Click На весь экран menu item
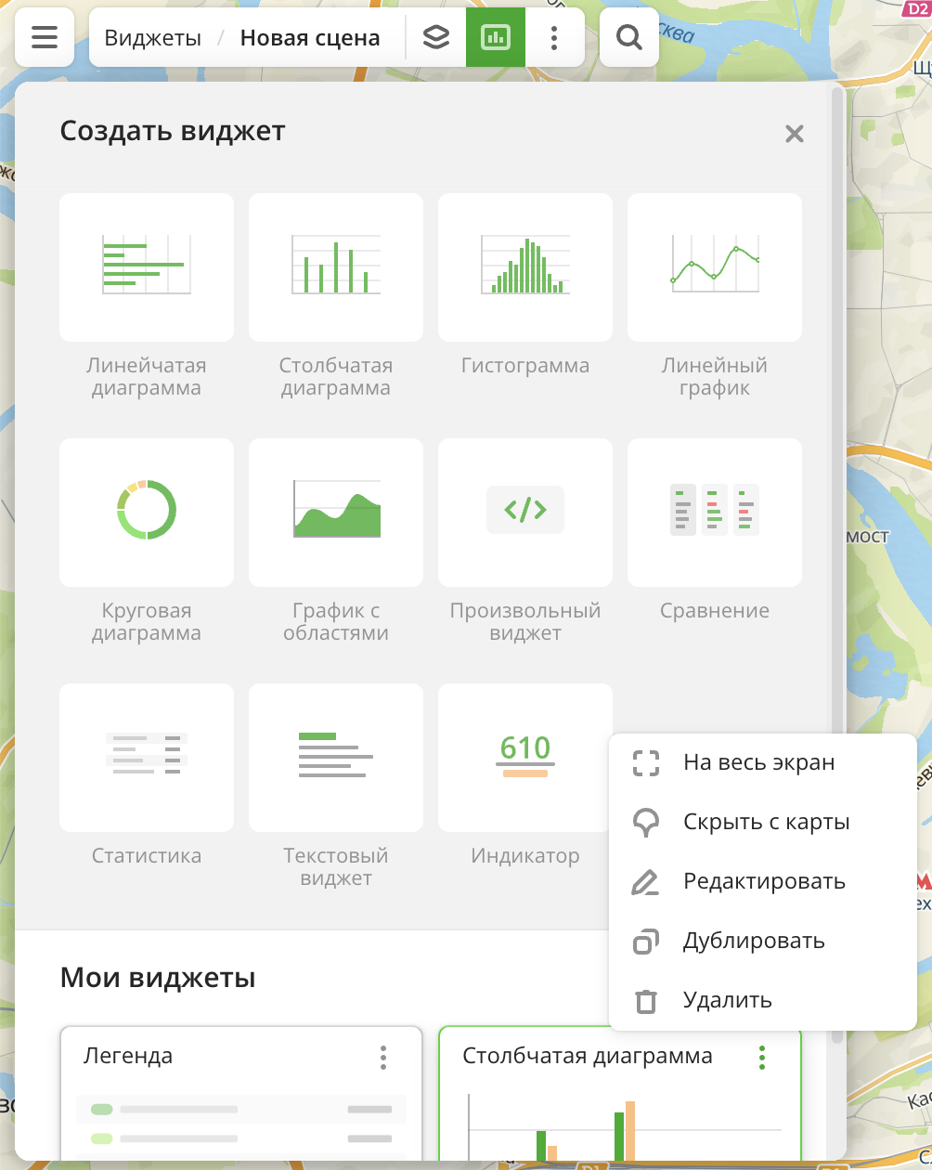 coord(758,762)
